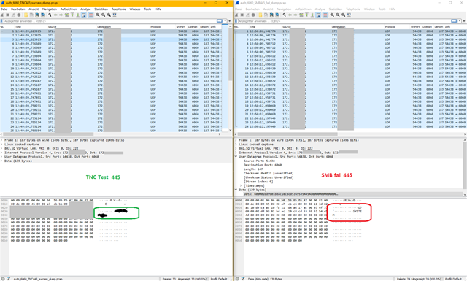
Task: Open capture file folder icon in left window
Action: click(26, 15)
